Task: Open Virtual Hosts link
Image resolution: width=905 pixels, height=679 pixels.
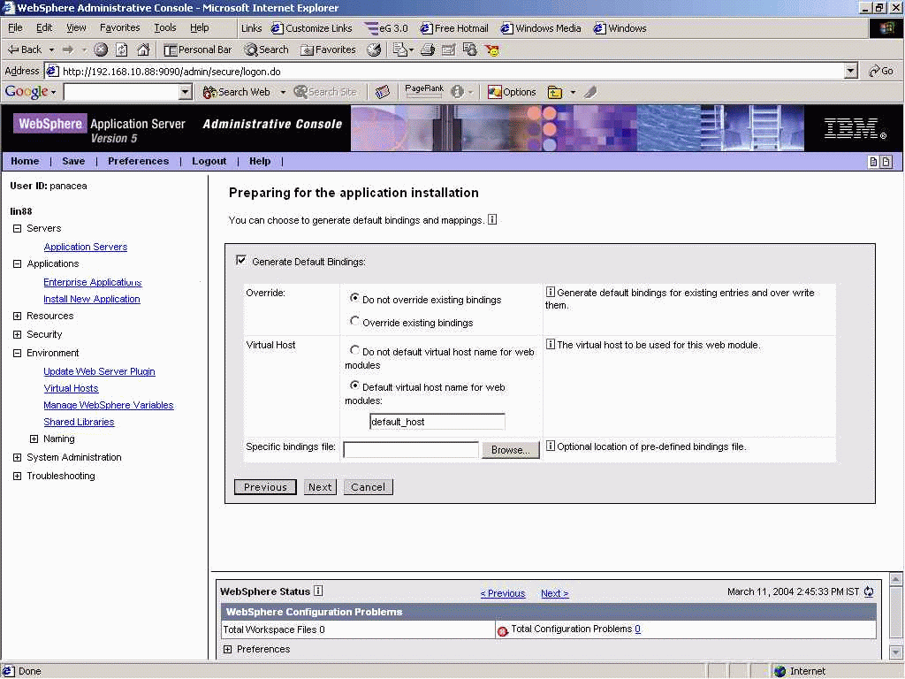Action: (71, 388)
